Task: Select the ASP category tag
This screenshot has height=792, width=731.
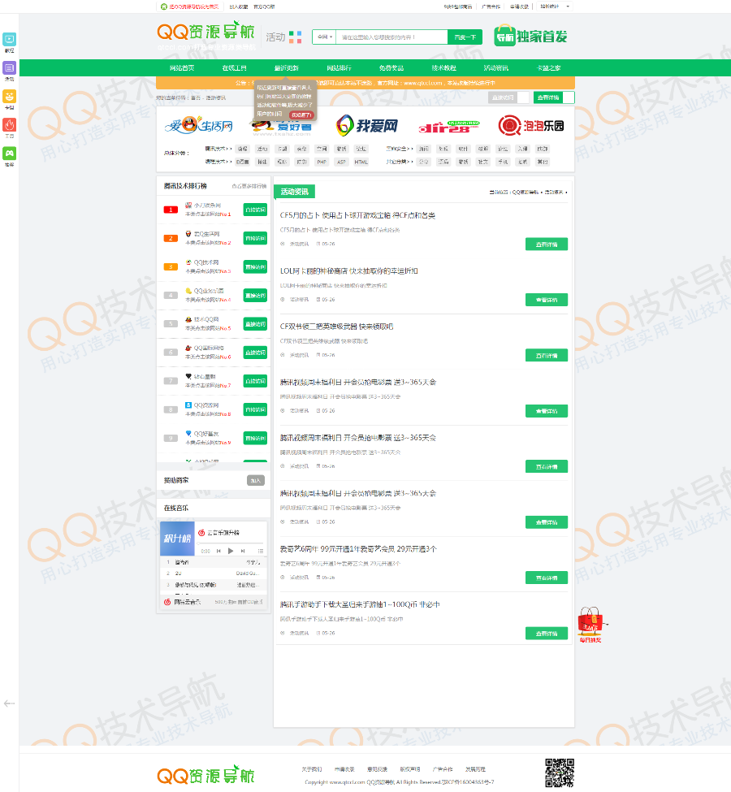Action: pos(341,162)
